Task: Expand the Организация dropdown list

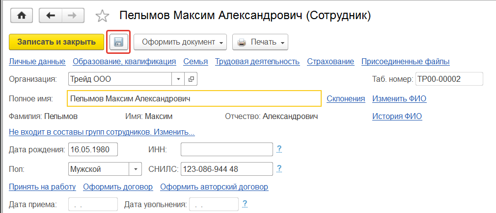Action: click(178, 79)
